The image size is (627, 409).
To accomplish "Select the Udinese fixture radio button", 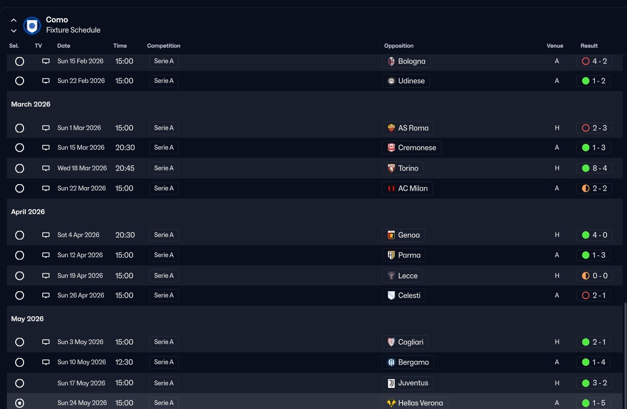I will [20, 81].
